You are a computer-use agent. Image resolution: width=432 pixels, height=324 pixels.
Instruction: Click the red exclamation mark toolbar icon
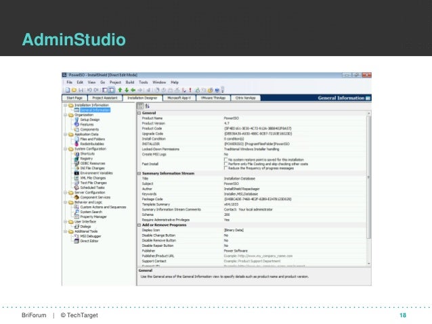(190, 90)
